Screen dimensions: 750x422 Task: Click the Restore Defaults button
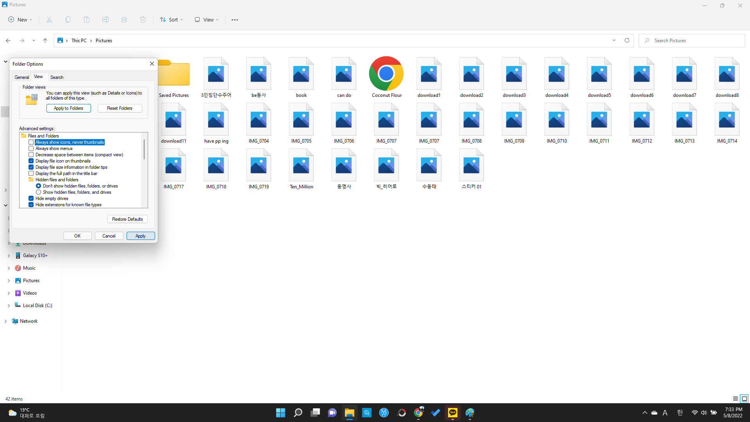click(127, 219)
